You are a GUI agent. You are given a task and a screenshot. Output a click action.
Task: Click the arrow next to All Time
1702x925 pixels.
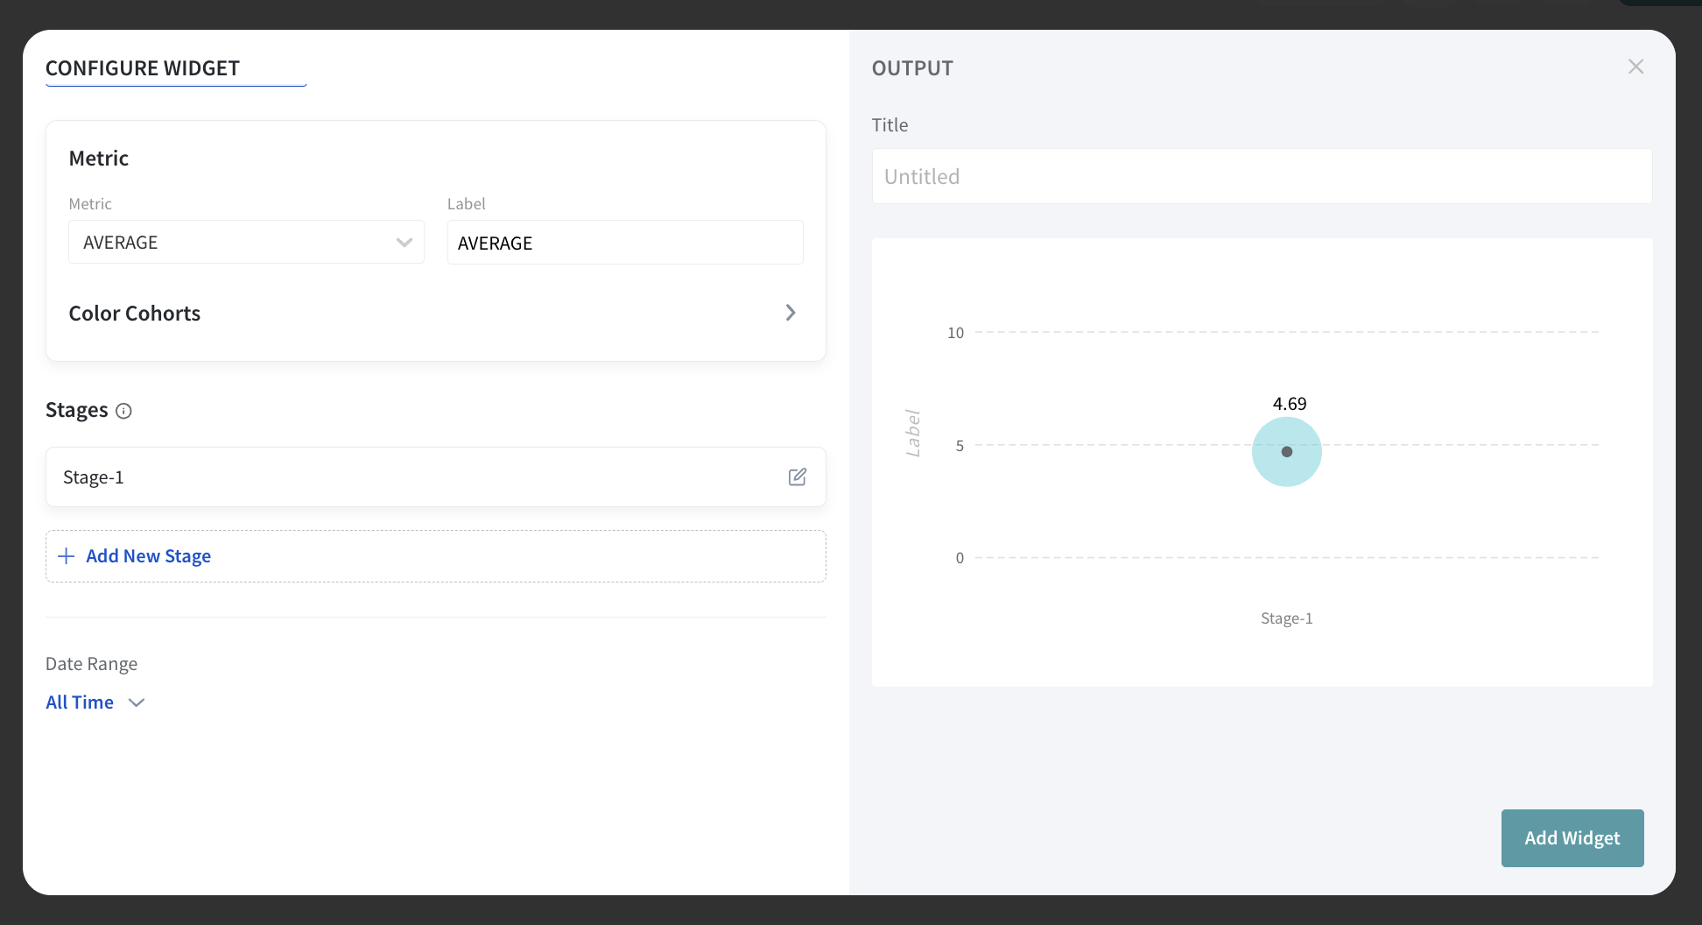point(137,703)
